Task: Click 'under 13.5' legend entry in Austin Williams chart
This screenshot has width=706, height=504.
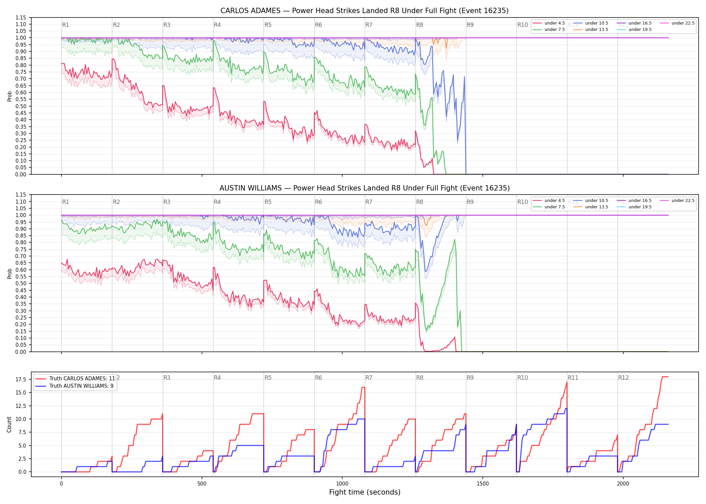Action: tap(591, 207)
